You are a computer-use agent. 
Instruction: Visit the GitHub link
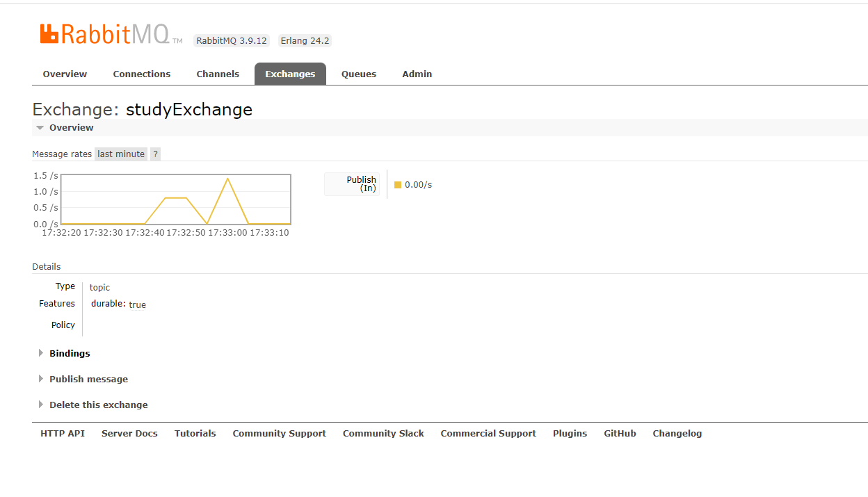(620, 433)
